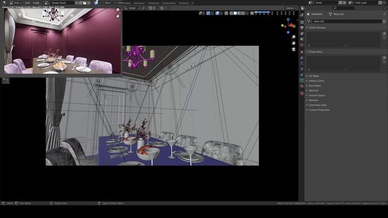Click the unlink X icon next to Render Result
The image size is (388, 218).
tap(89, 2)
